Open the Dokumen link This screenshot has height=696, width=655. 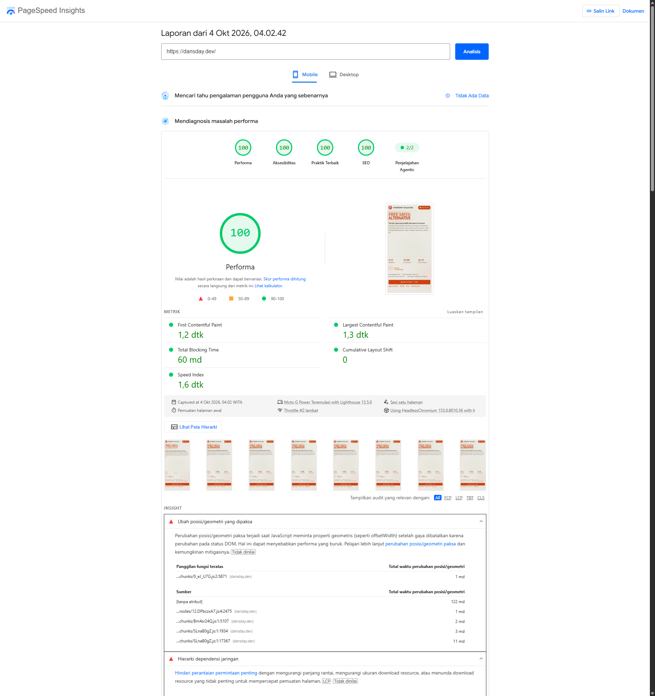click(633, 11)
